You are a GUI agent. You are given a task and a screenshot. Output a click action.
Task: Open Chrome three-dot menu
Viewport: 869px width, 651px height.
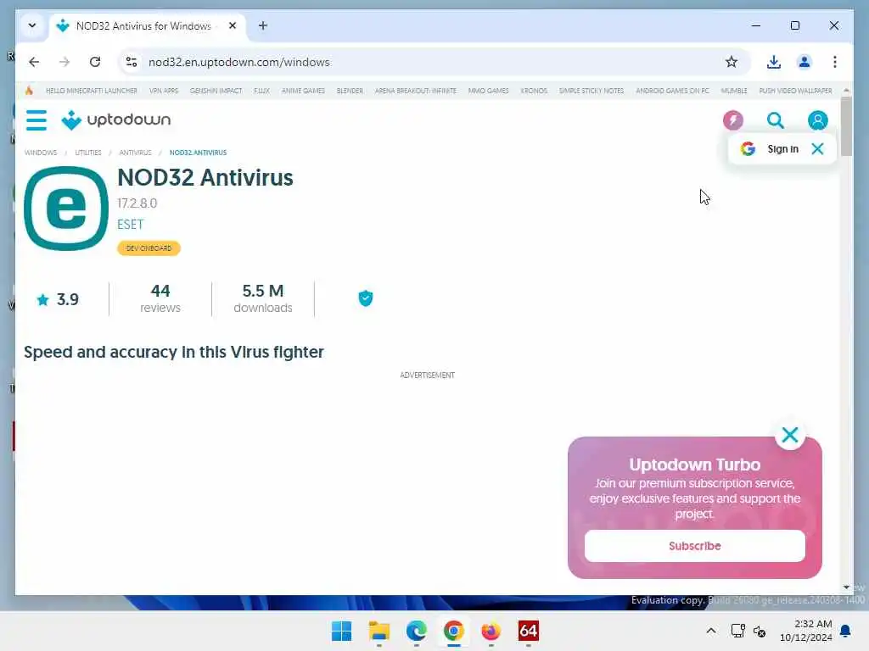[x=835, y=62]
